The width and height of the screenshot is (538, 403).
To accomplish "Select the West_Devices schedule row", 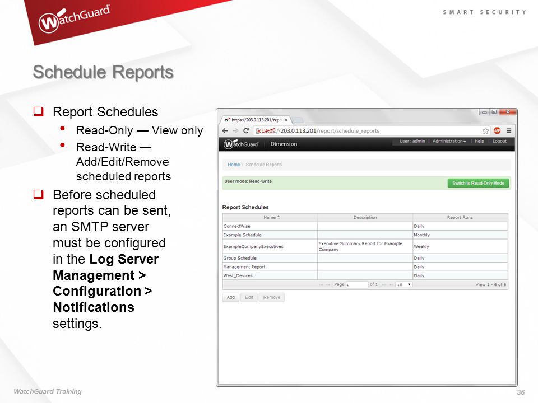I will point(365,275).
